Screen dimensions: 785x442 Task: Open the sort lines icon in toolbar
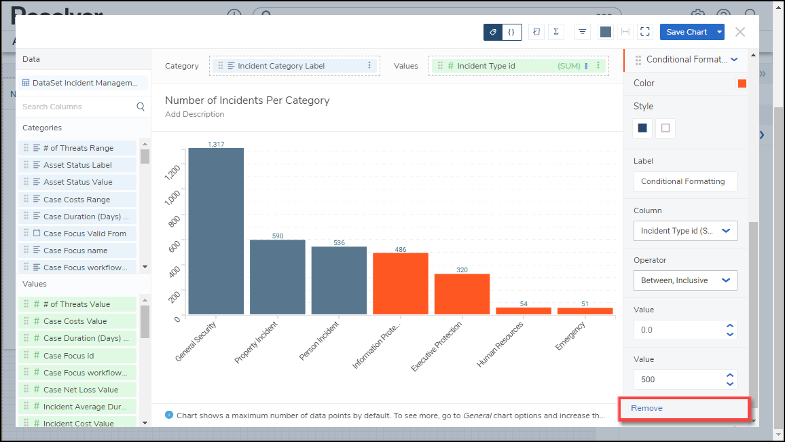[x=582, y=32]
